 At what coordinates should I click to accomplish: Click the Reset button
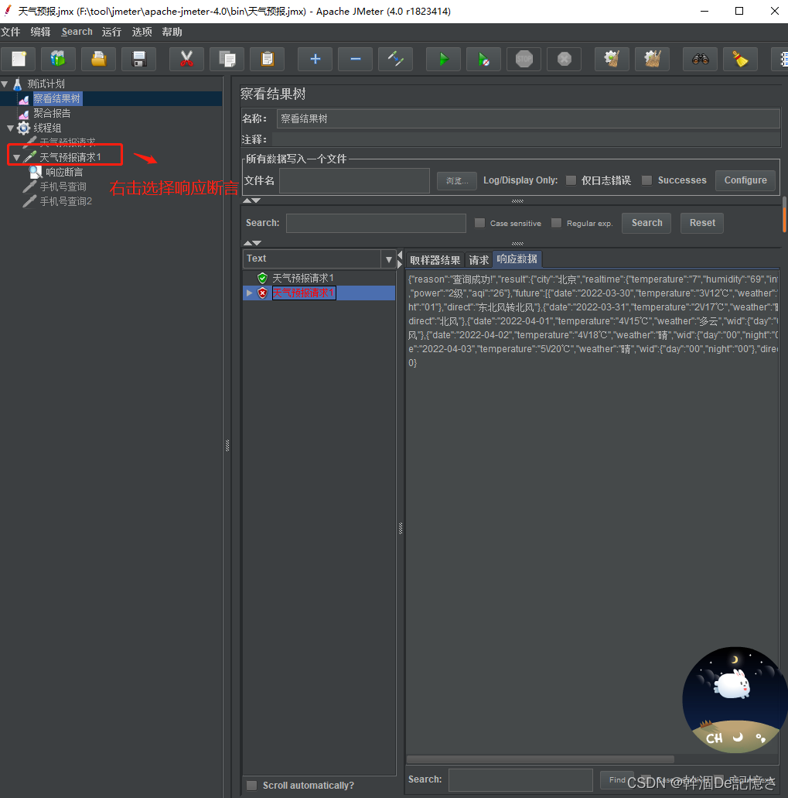tap(702, 223)
